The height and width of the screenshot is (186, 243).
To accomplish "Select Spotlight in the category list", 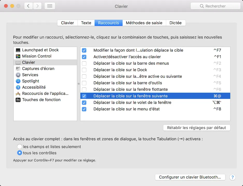I will (x=45, y=81).
